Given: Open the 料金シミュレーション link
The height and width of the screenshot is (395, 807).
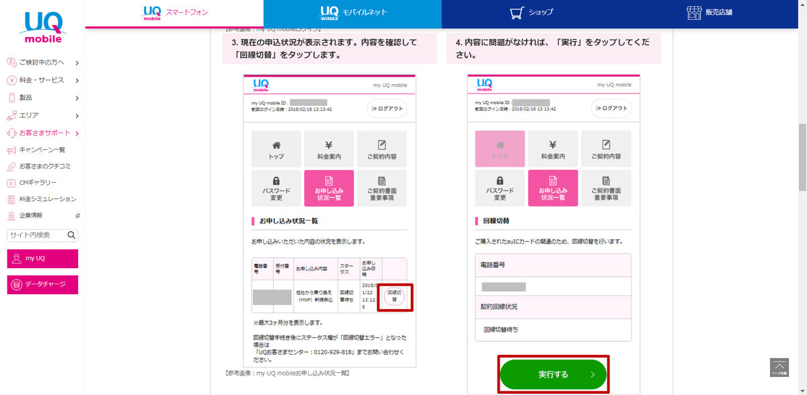Looking at the screenshot, I should (48, 199).
